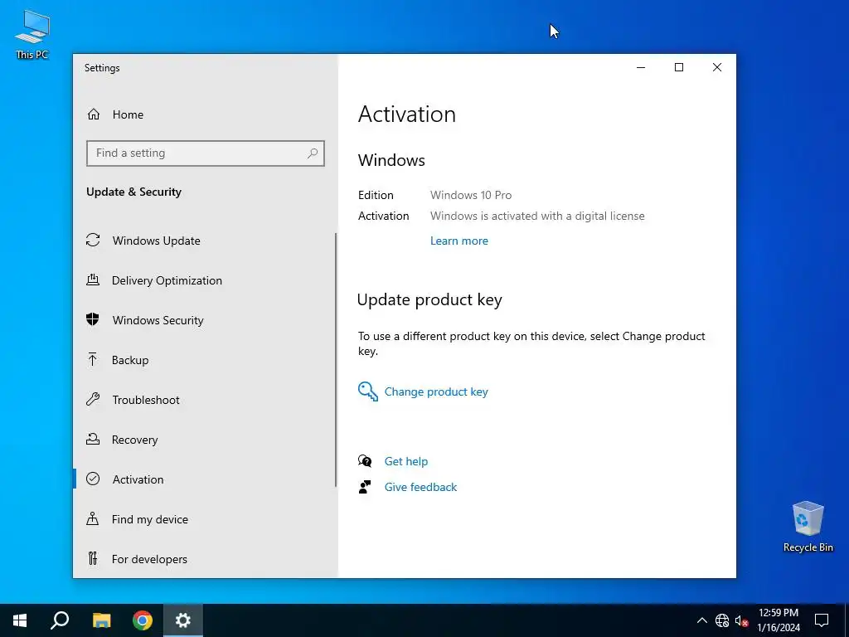Click the Get help link
849x637 pixels.
[x=406, y=461]
